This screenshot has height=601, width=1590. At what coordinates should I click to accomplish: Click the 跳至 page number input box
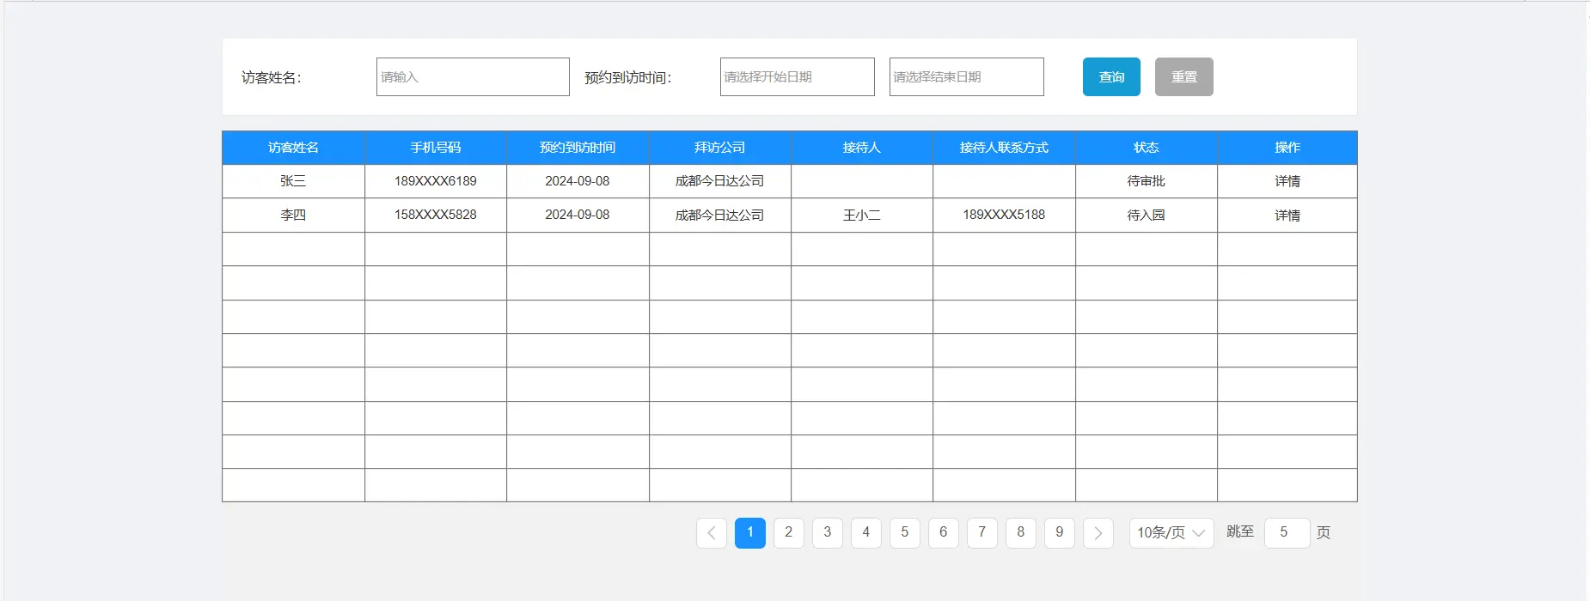pyautogui.click(x=1286, y=533)
